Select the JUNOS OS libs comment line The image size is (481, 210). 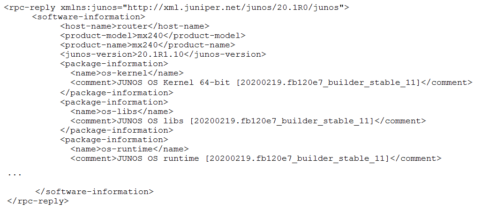(248, 121)
